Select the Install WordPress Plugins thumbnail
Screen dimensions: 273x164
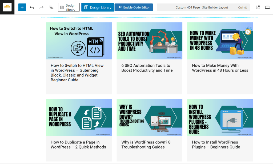coord(220,118)
